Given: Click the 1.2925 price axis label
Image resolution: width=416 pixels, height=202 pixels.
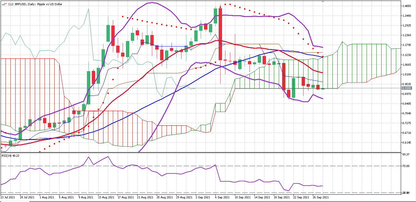Looking at the screenshot, I should [x=407, y=26].
